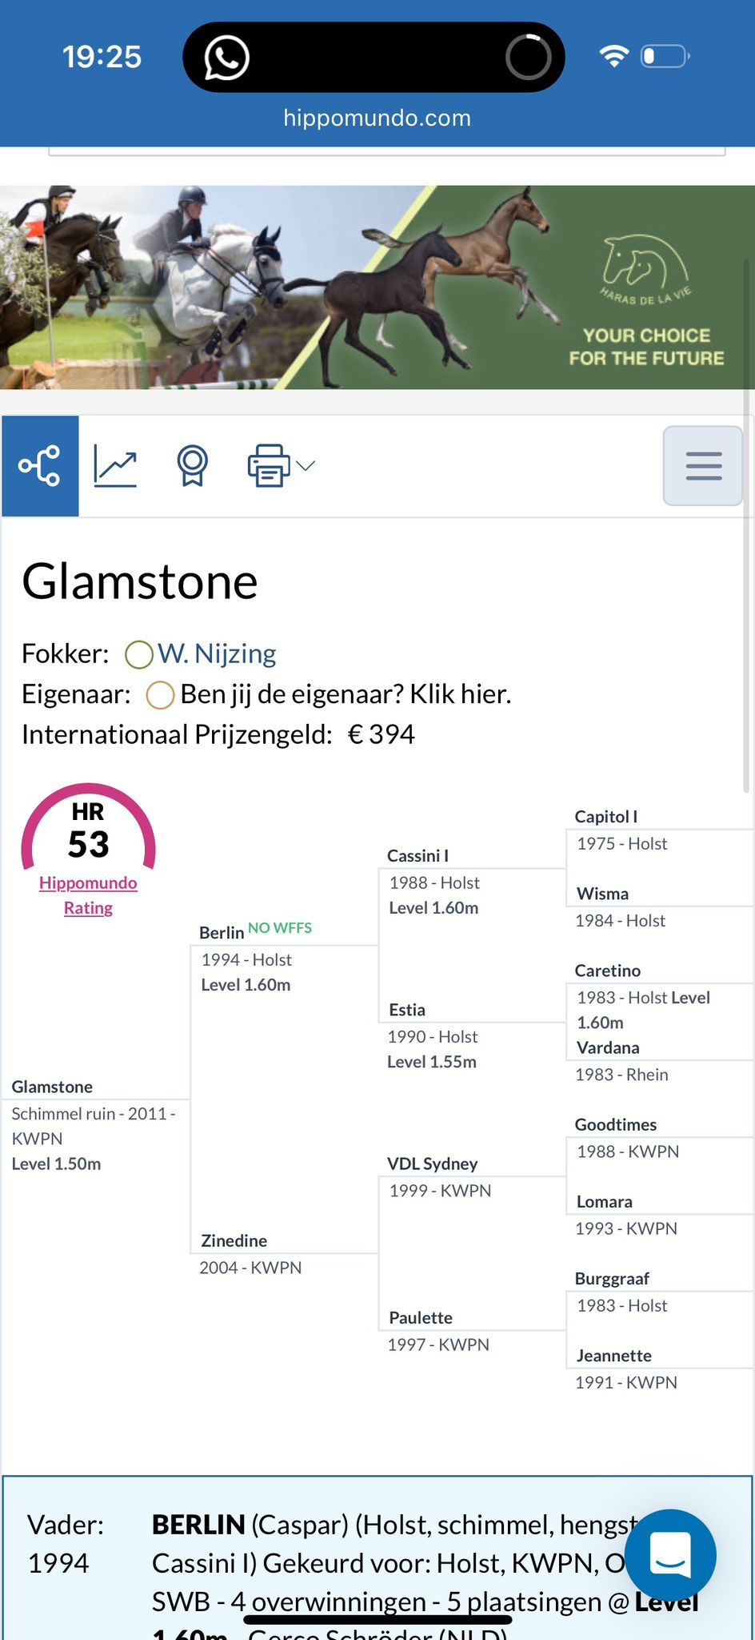Open the Haras de la Vie banner ad
Screen dimensions: 755x1640
point(377,287)
